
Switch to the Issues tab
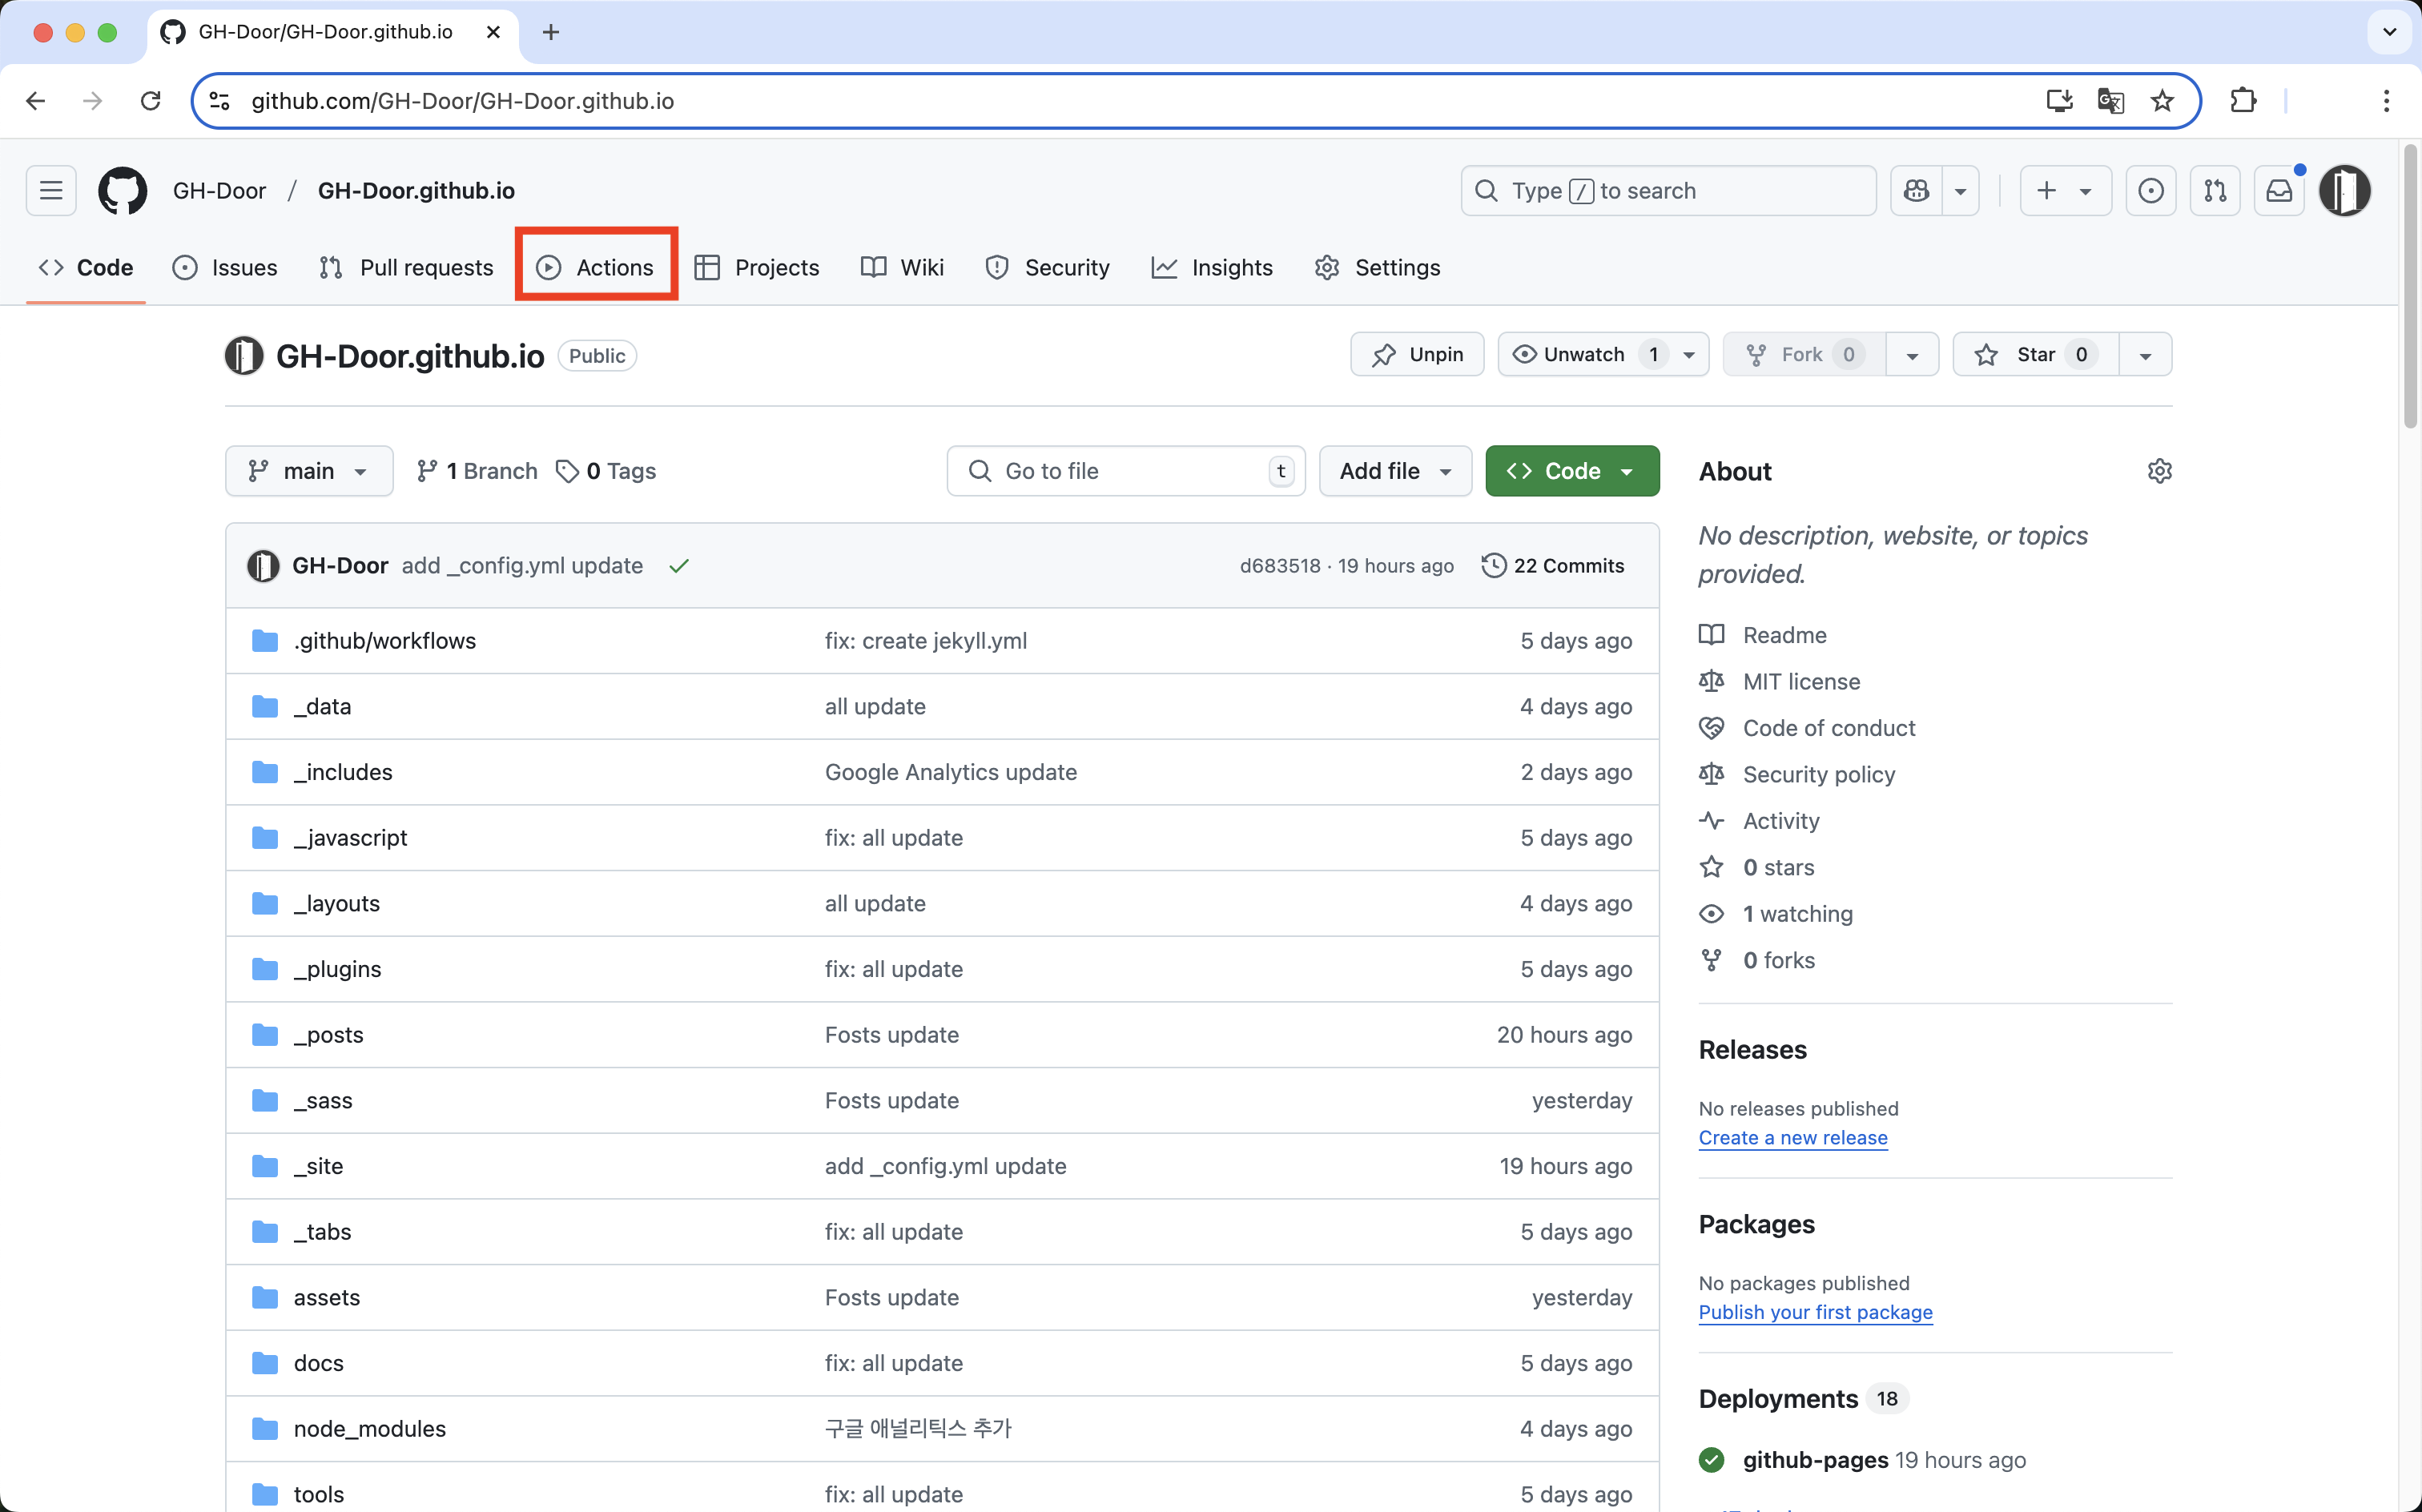coord(225,267)
